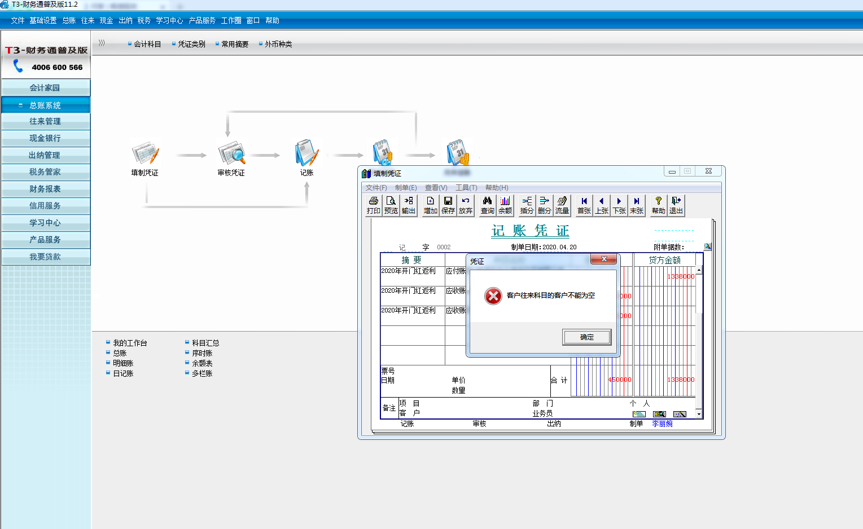Click the 流量 cash flow icon
The width and height of the screenshot is (863, 529).
562,205
